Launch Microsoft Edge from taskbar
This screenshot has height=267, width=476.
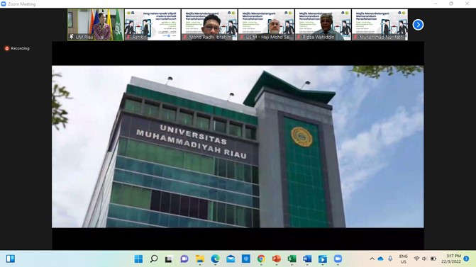click(215, 259)
